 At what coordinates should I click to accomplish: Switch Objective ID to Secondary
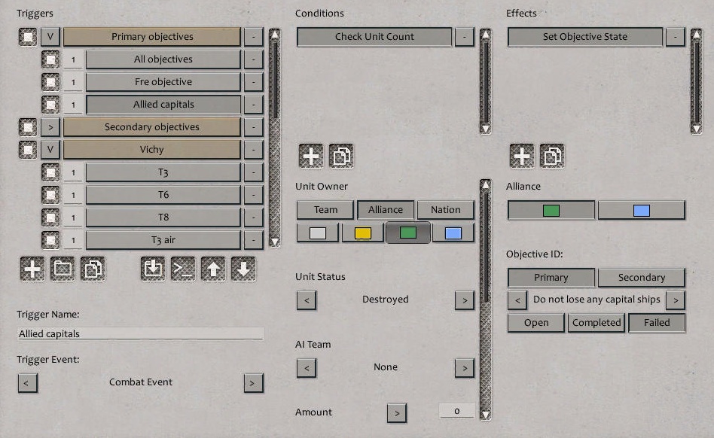point(641,277)
